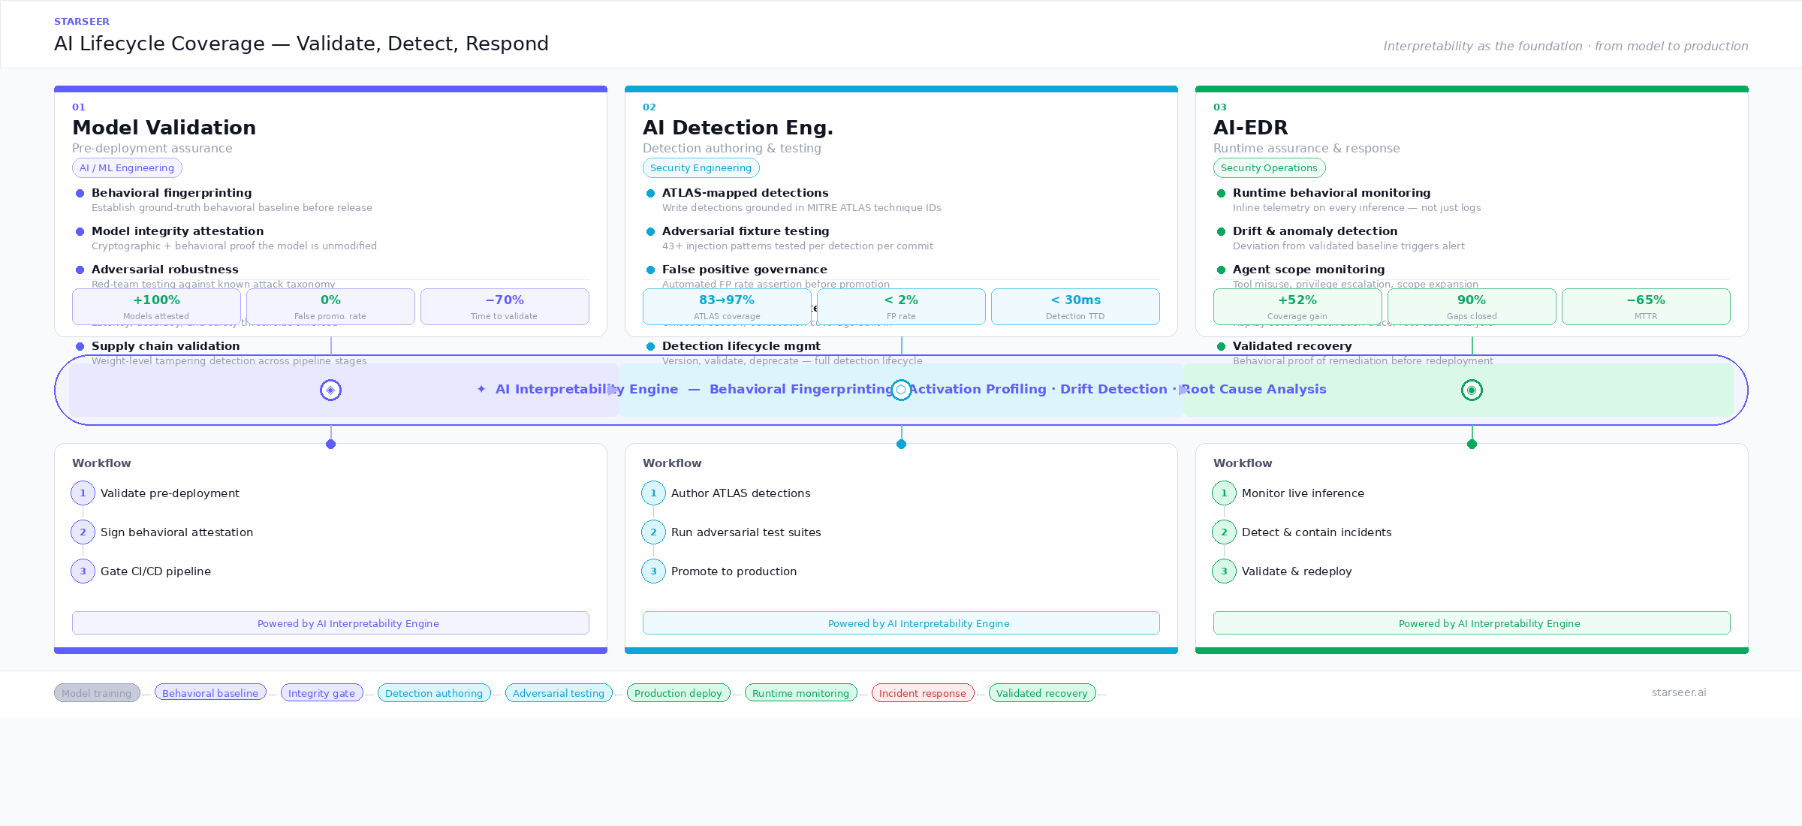Click step 1 circle beside Validate pre-deployment
This screenshot has height=826, width=1802.
(x=83, y=493)
